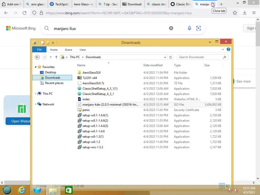Screen dimensions: 260x195
Task: Click the Start orb button
Action: [x=7, y=190]
